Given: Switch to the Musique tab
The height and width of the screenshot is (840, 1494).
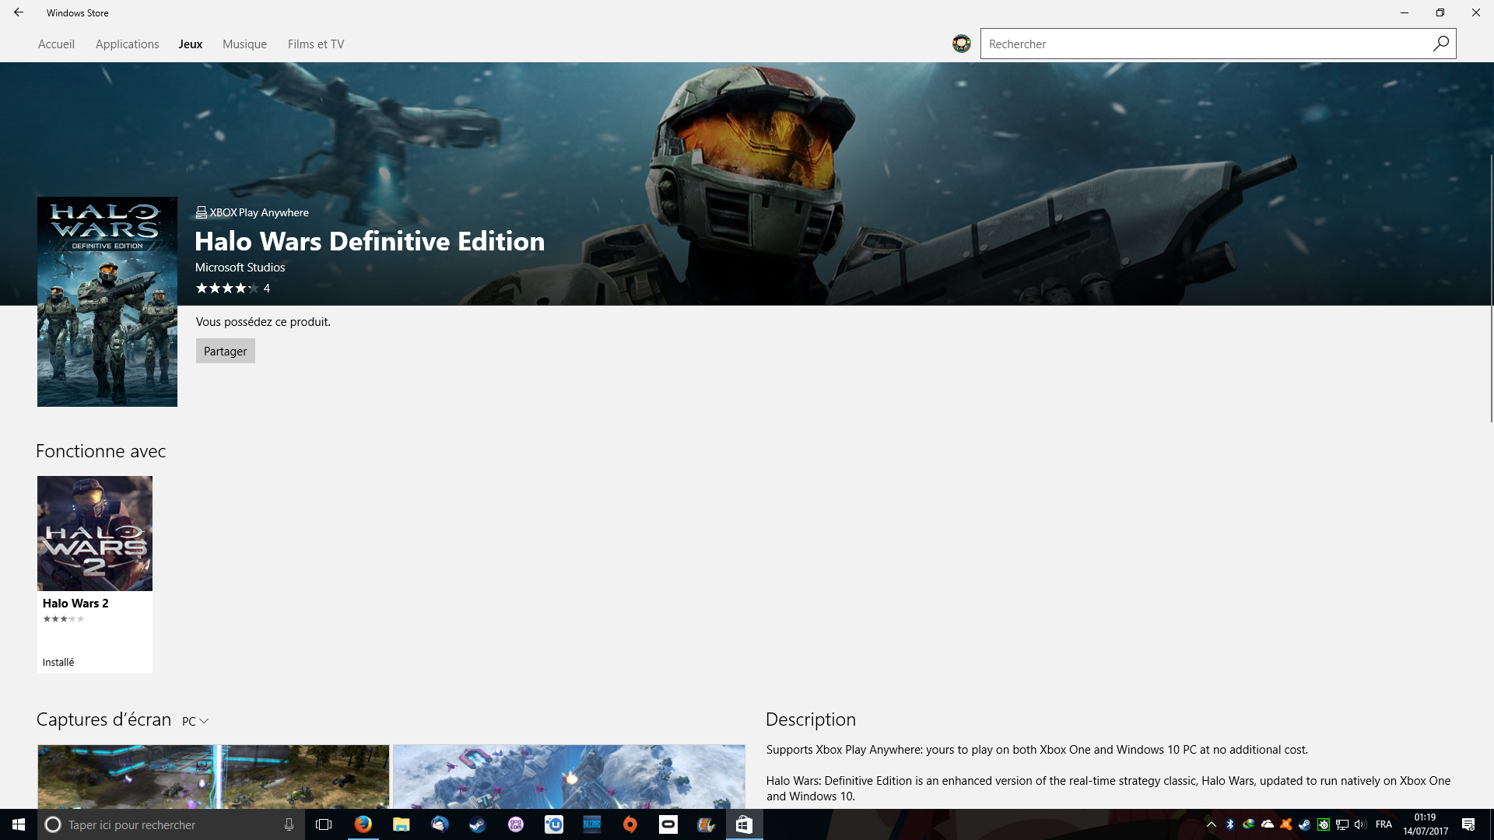Looking at the screenshot, I should point(244,44).
